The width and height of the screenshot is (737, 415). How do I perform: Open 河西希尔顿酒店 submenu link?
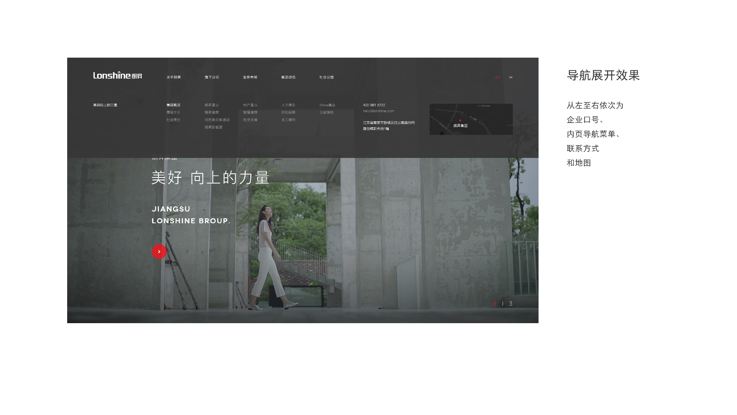point(217,120)
